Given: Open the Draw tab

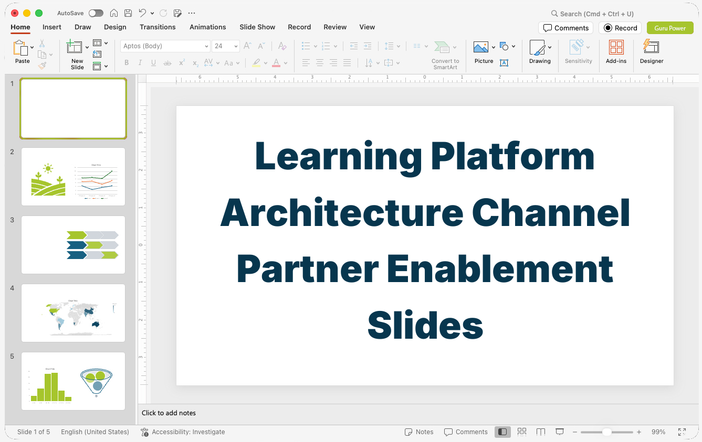Looking at the screenshot, I should (x=83, y=27).
